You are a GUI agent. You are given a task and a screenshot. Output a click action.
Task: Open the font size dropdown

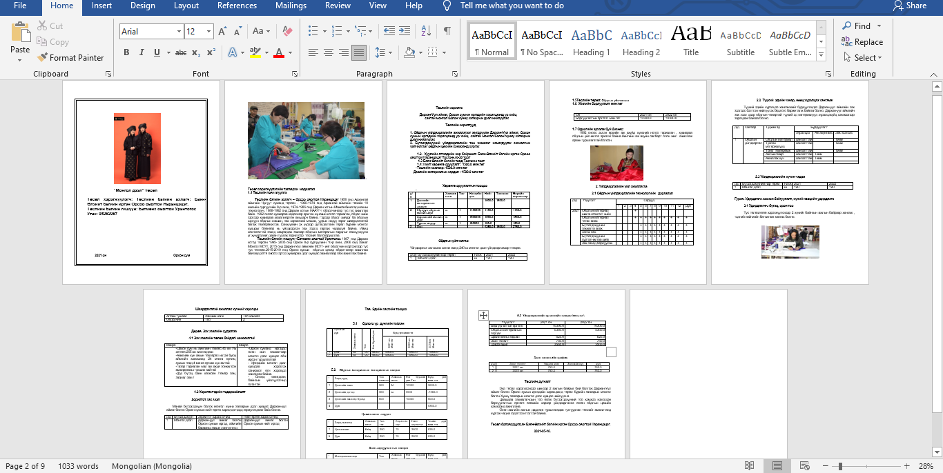pos(210,32)
